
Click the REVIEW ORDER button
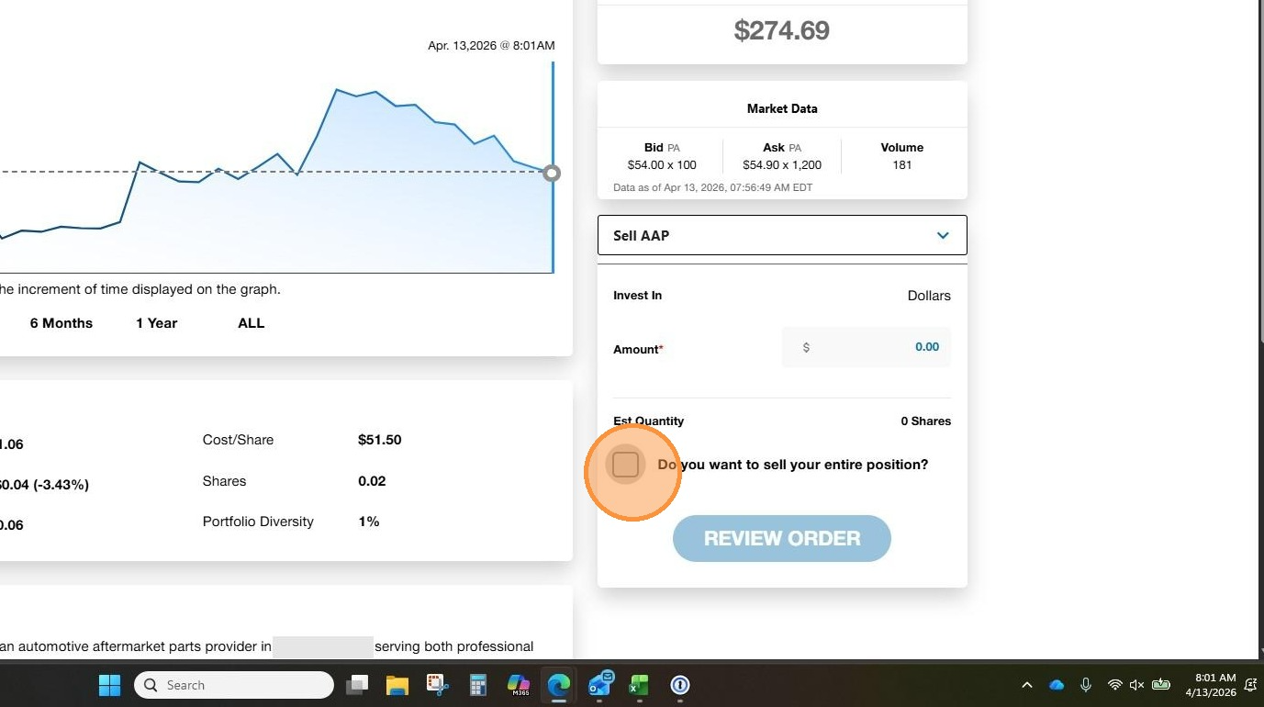coord(782,538)
